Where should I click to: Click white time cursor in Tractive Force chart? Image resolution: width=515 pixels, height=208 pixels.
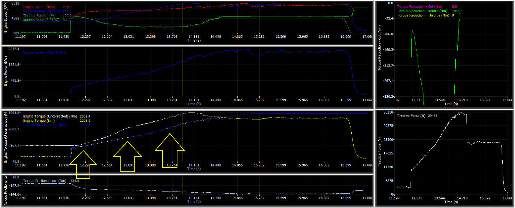[447, 157]
